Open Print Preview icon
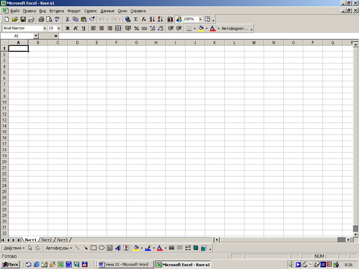 pyautogui.click(x=49, y=19)
